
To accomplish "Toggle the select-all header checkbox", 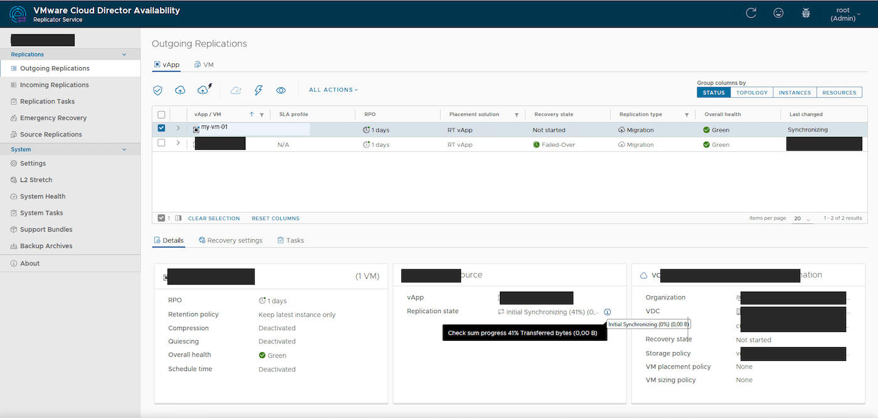I will pyautogui.click(x=161, y=115).
